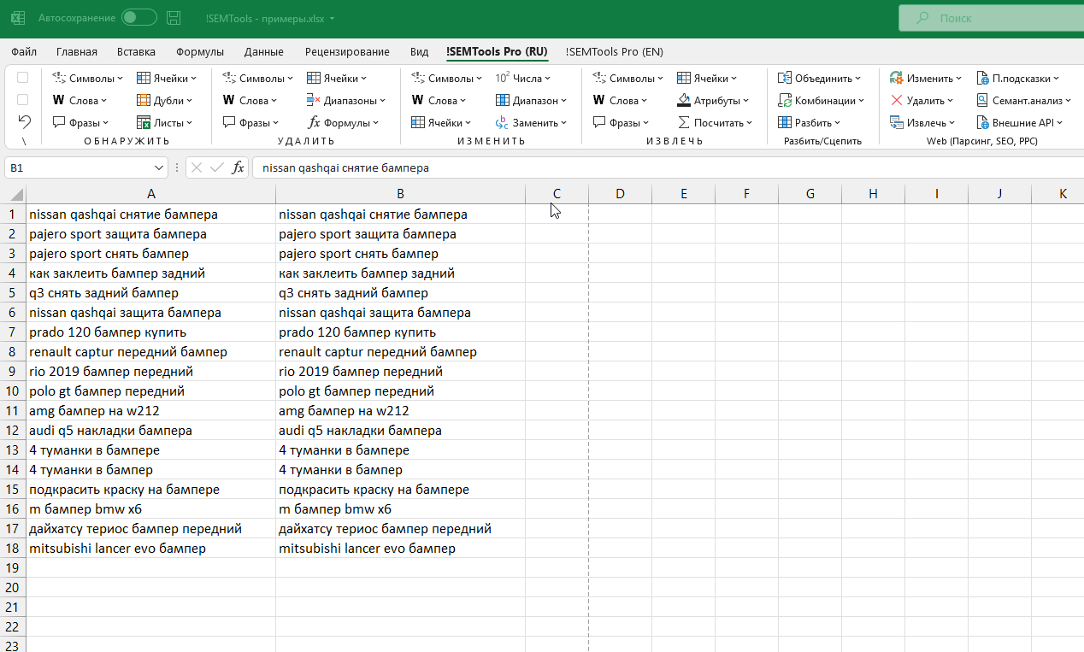This screenshot has height=652, width=1084.
Task: Click the undo arrow icon in ribbon
Action: pyautogui.click(x=24, y=121)
